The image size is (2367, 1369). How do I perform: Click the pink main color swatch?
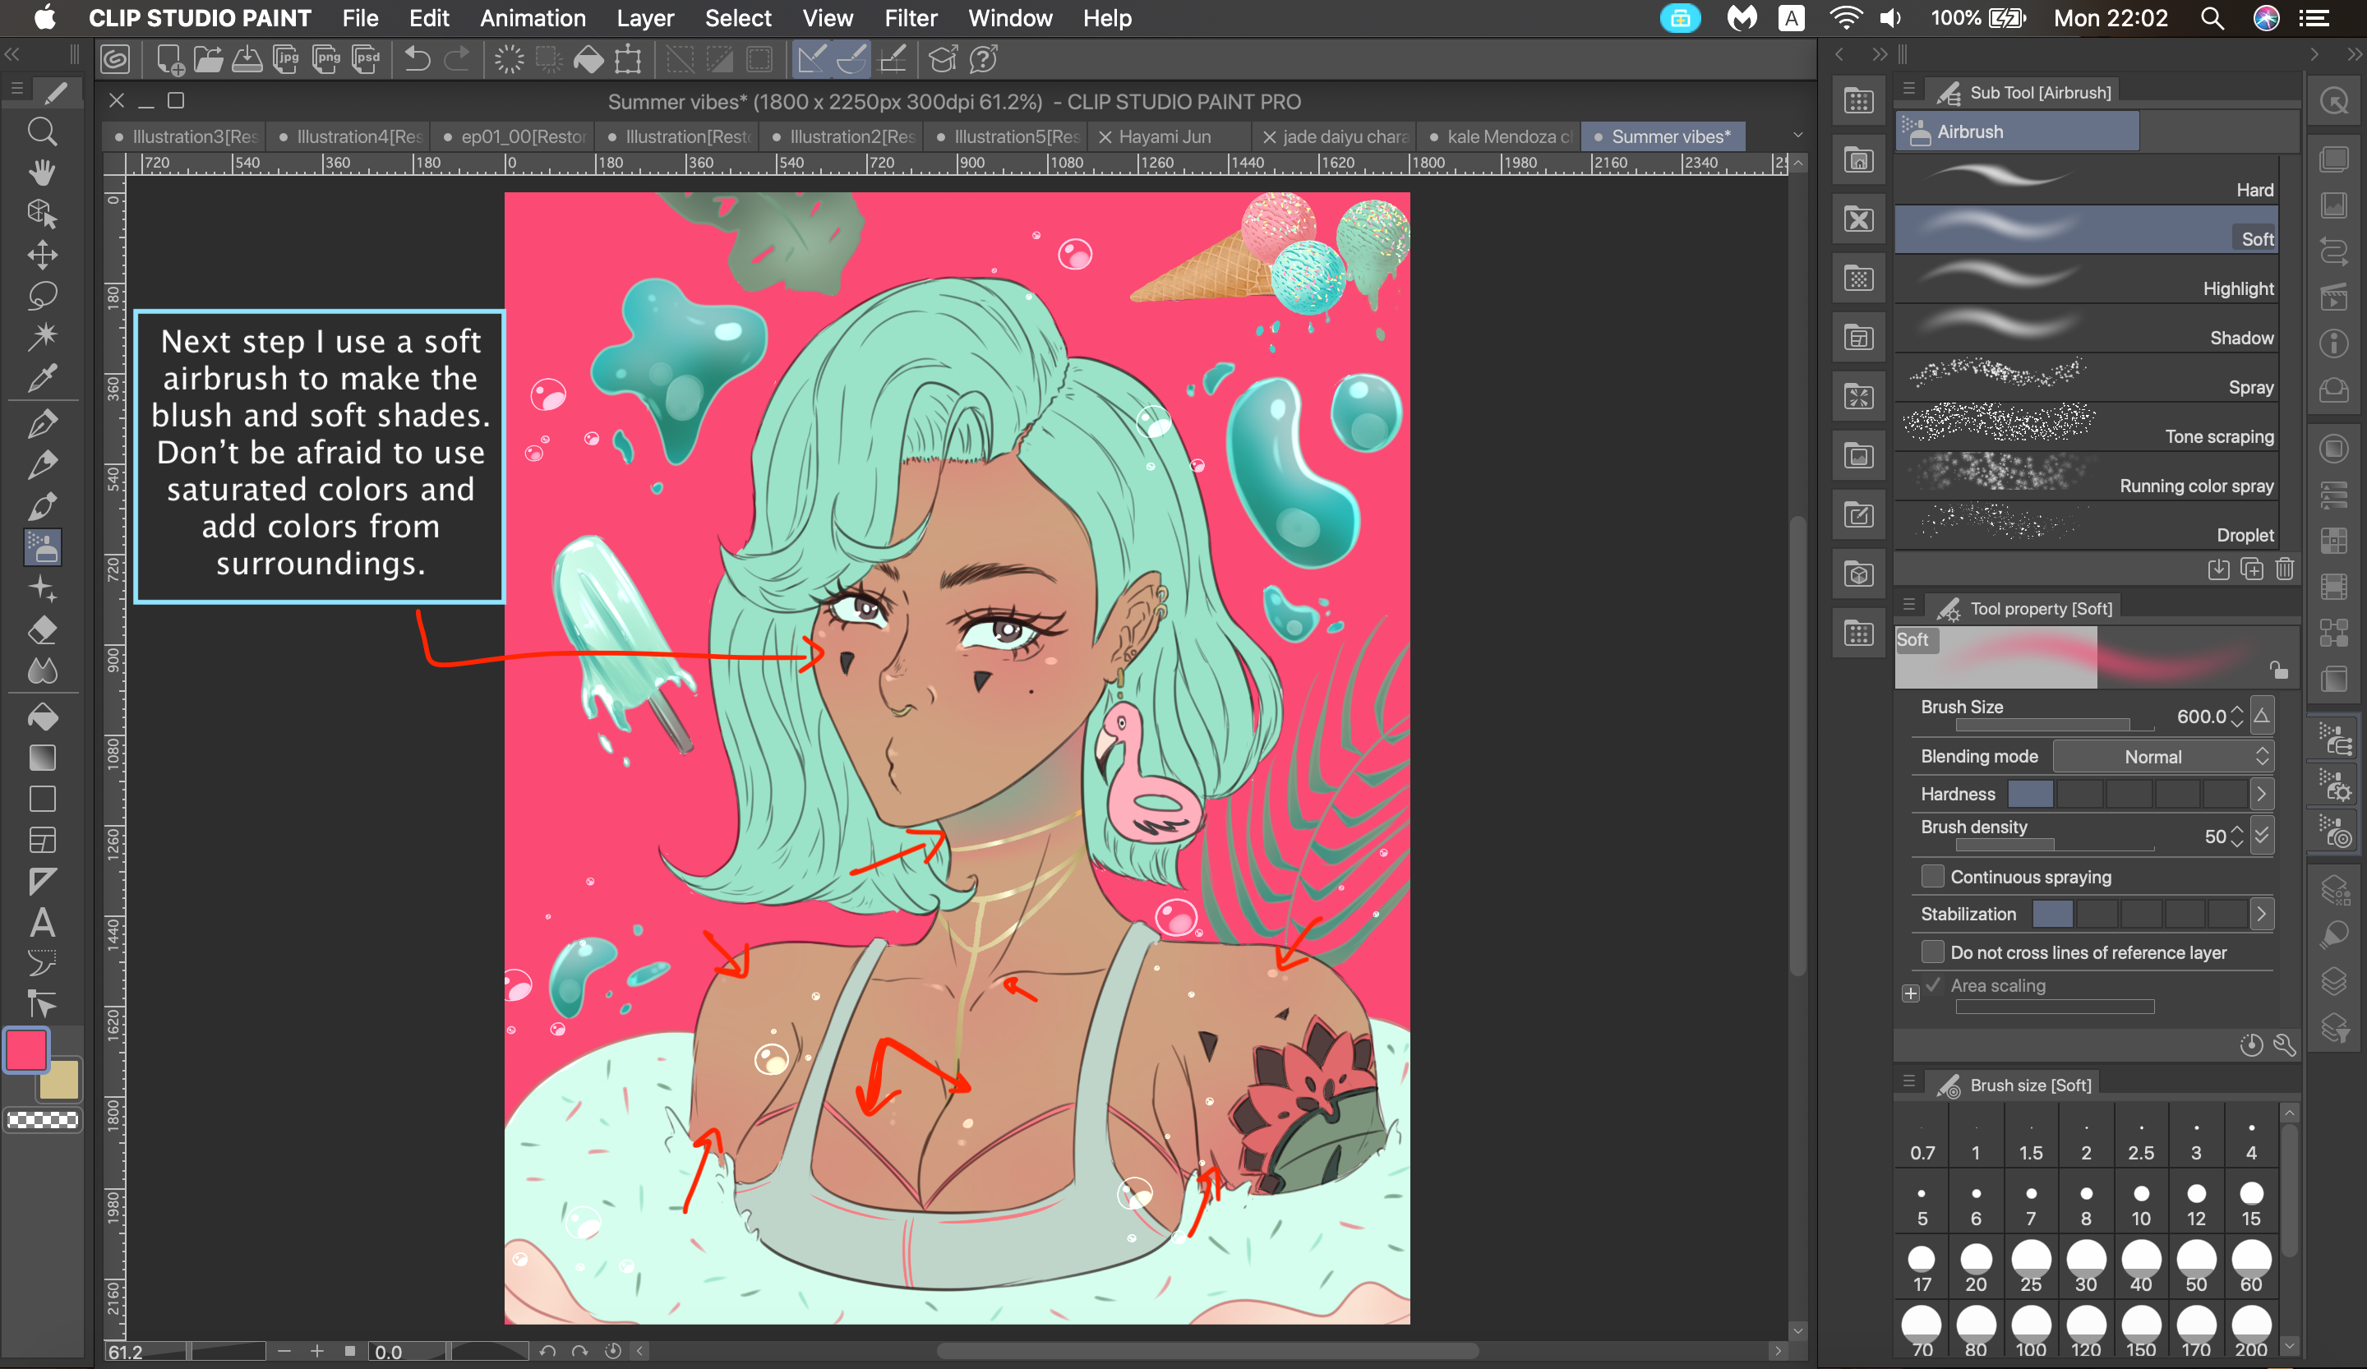[26, 1051]
